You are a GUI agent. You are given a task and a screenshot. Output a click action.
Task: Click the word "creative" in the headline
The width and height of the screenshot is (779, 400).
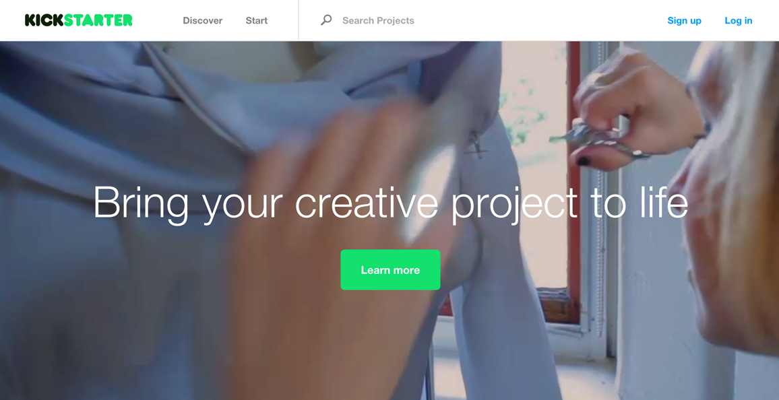click(366, 203)
